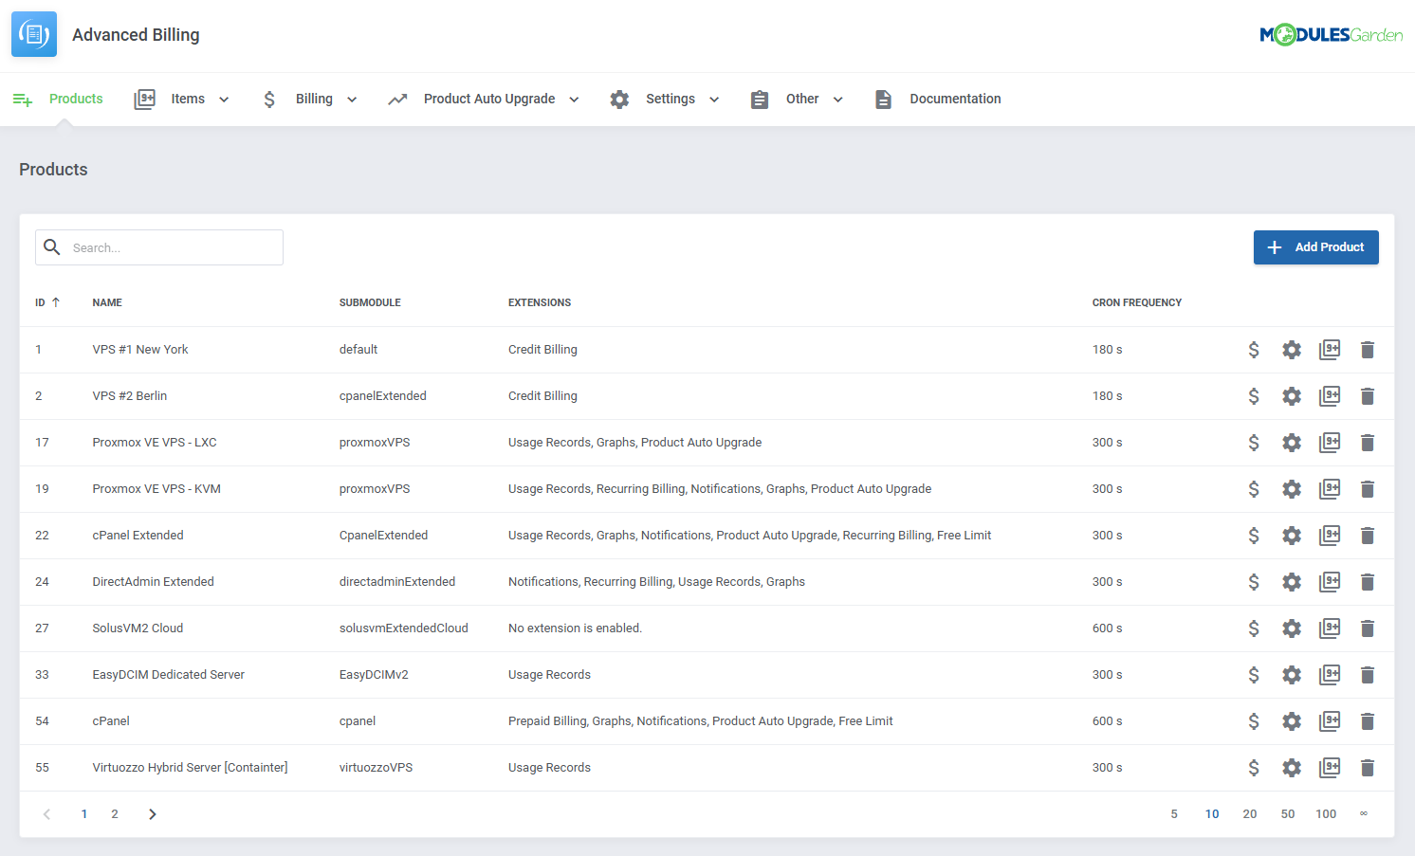Viewport: 1415px width, 856px height.
Task: Go to pagination page 1
Action: point(84,814)
